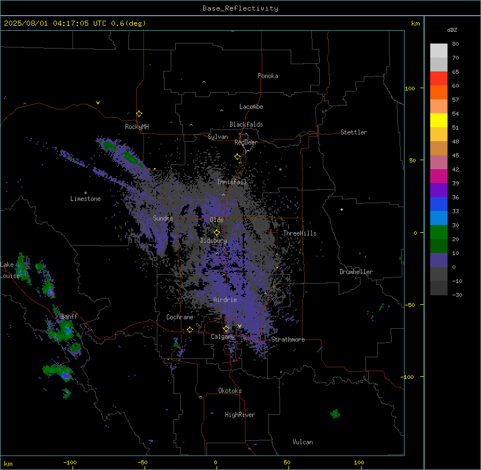Click the Innisfail town label

point(232,182)
